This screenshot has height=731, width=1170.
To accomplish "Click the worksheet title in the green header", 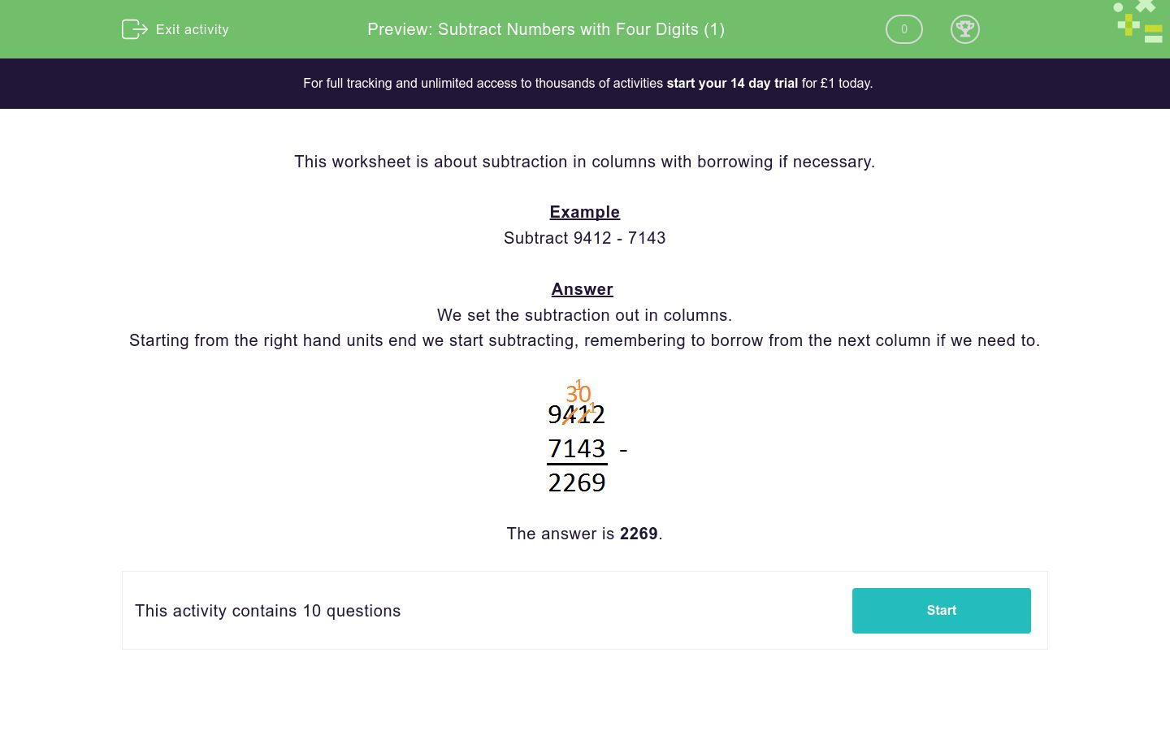I will point(546,29).
